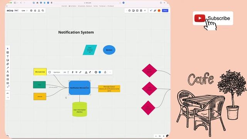Open text highlight color tool

[x=90, y=72]
